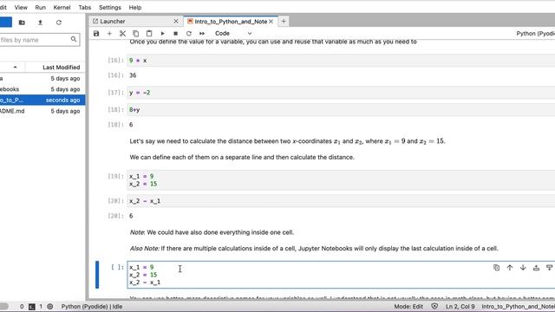Click the search magnifier in the file filter
Viewport: 555px width, 312px height.
(73, 39)
